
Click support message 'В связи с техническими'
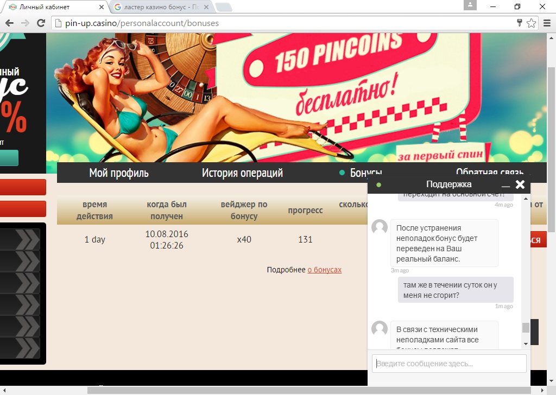click(x=444, y=335)
